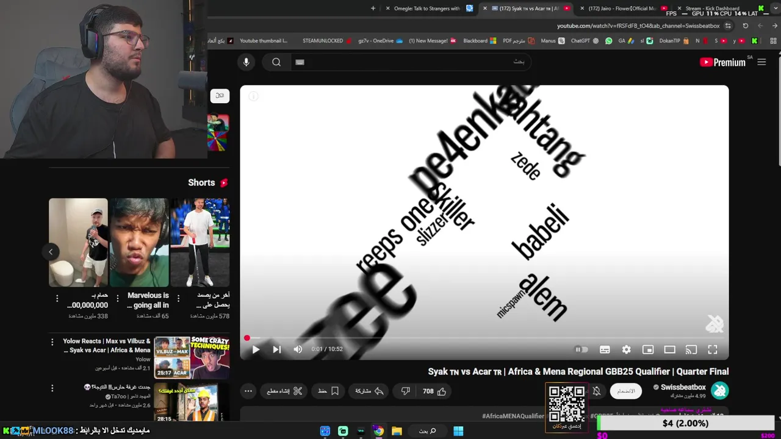The image size is (781, 439).
Task: Toggle the autoplay switch in the player
Action: [x=581, y=349]
